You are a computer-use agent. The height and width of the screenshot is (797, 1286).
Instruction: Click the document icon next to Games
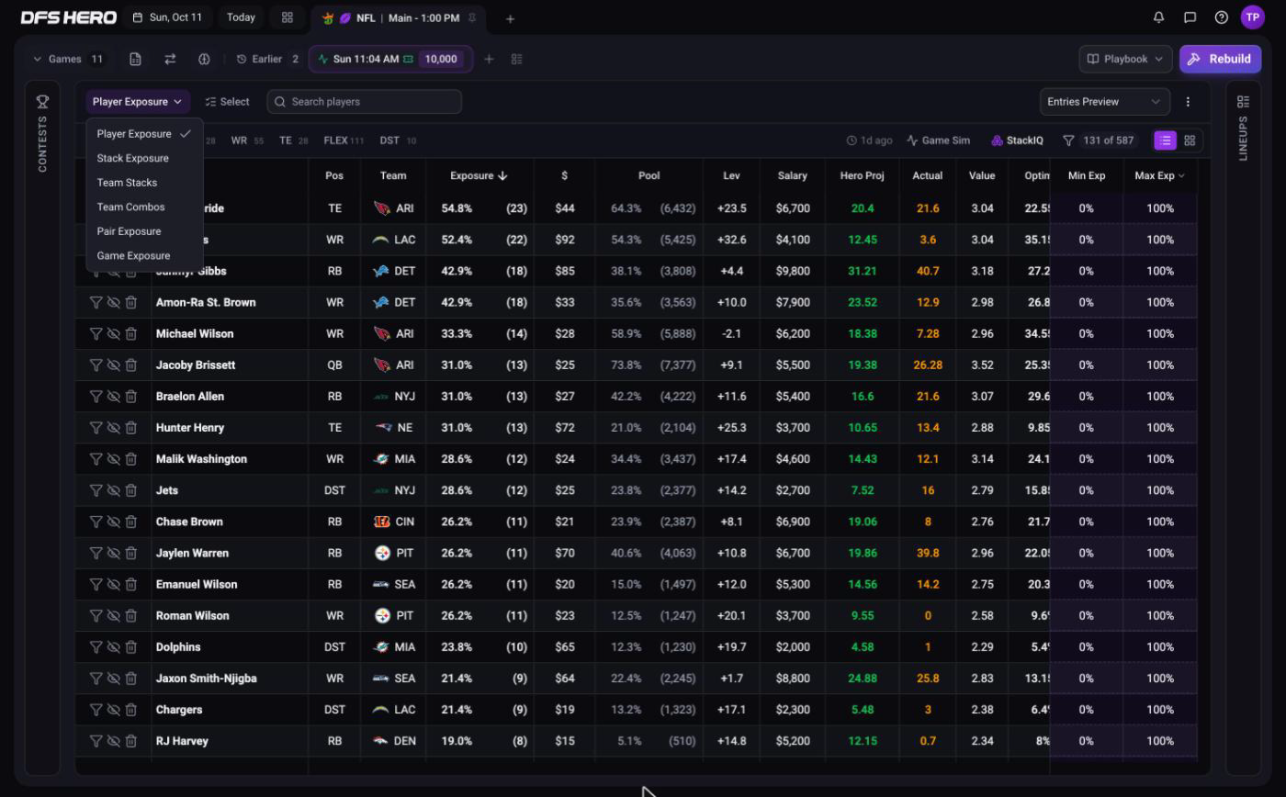(x=135, y=59)
